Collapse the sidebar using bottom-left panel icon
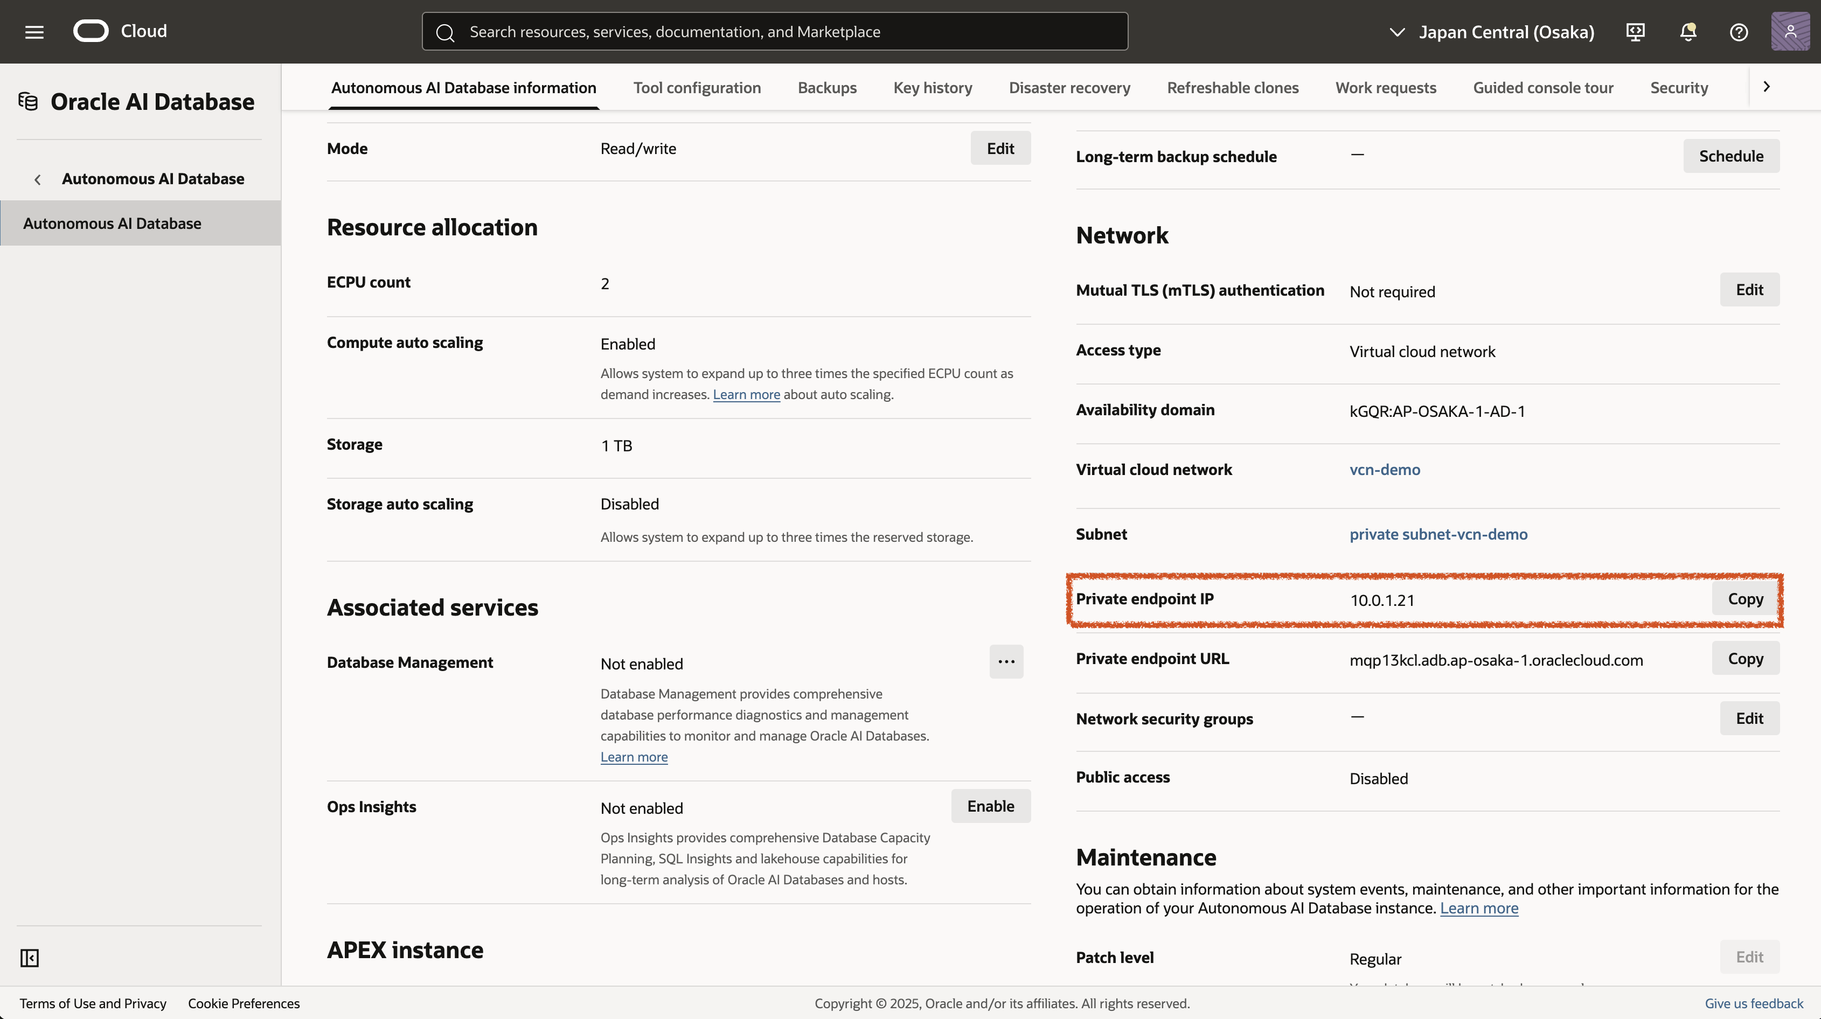This screenshot has height=1019, width=1821. tap(30, 958)
